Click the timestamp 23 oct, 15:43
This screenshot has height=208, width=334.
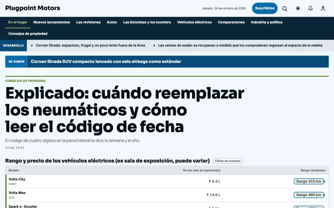[x=14, y=148]
